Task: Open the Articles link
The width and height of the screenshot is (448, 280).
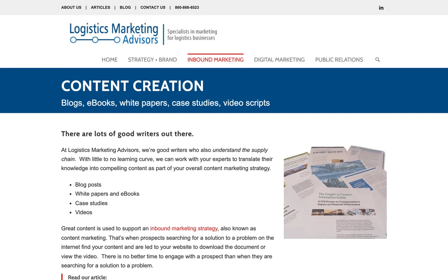Action: point(100,7)
